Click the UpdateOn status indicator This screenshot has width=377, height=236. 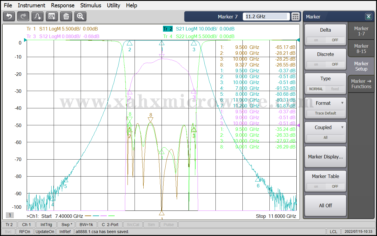click(45, 232)
